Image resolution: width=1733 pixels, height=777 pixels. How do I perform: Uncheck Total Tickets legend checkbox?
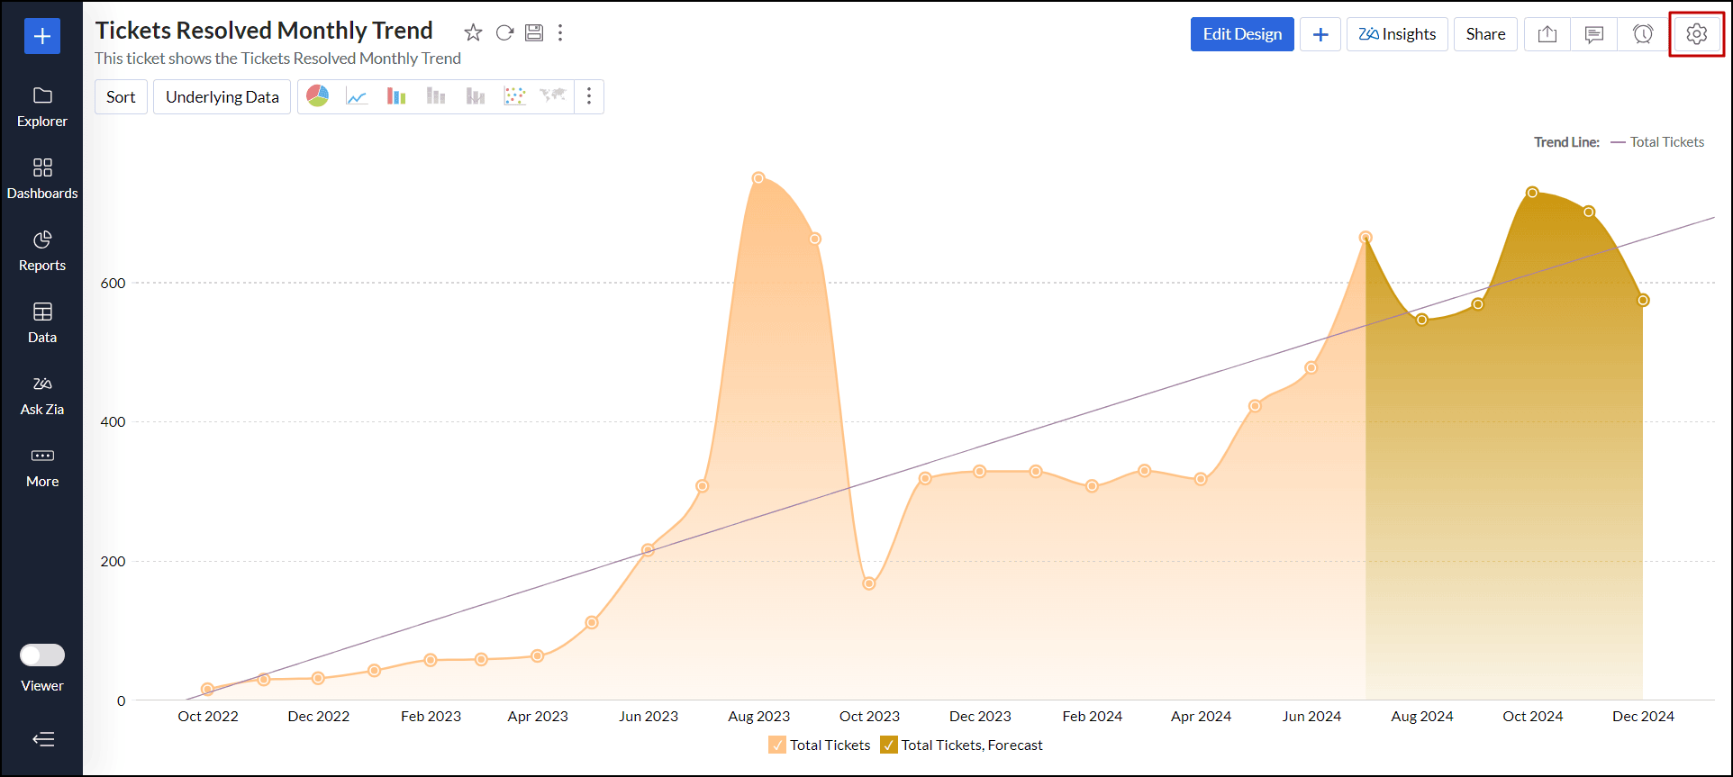[x=777, y=745]
